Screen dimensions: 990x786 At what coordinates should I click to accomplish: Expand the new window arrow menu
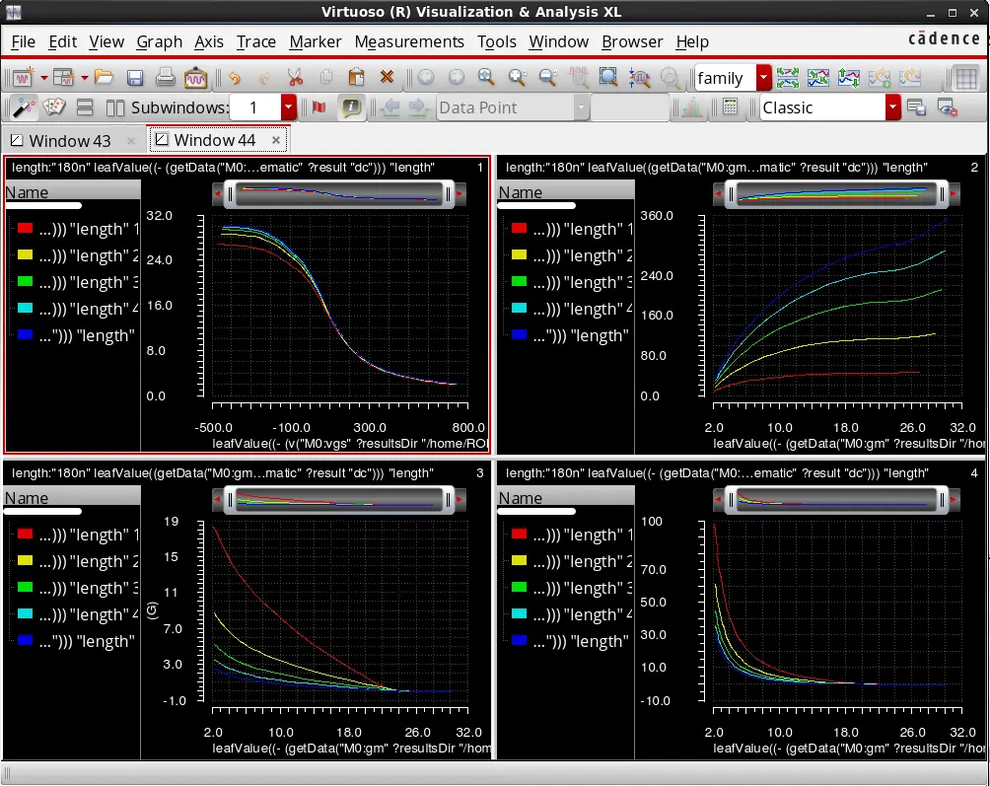point(44,78)
